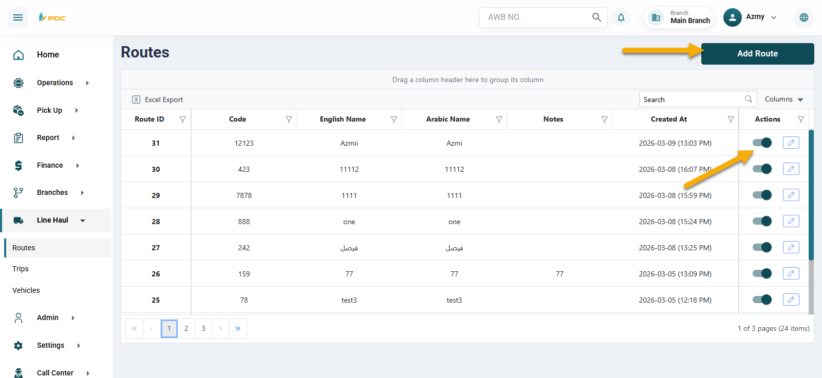This screenshot has height=378, width=822.
Task: Open Vehicles in the Line Haul menu
Action: [26, 290]
